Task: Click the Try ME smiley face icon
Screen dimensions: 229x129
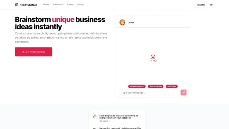Action: pos(153,57)
